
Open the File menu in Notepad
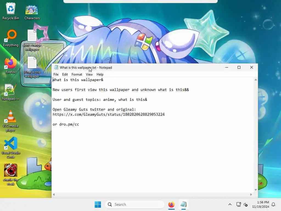point(56,74)
